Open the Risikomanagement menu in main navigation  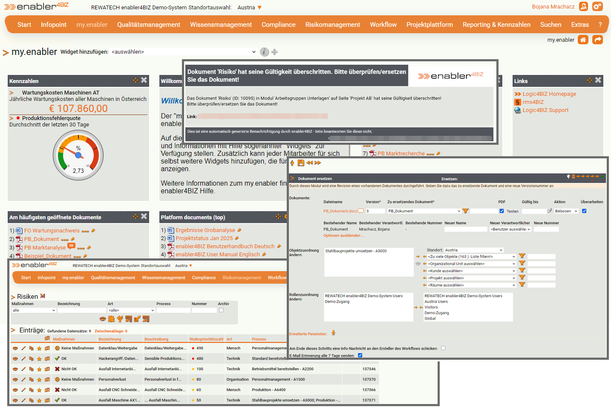[x=333, y=25]
